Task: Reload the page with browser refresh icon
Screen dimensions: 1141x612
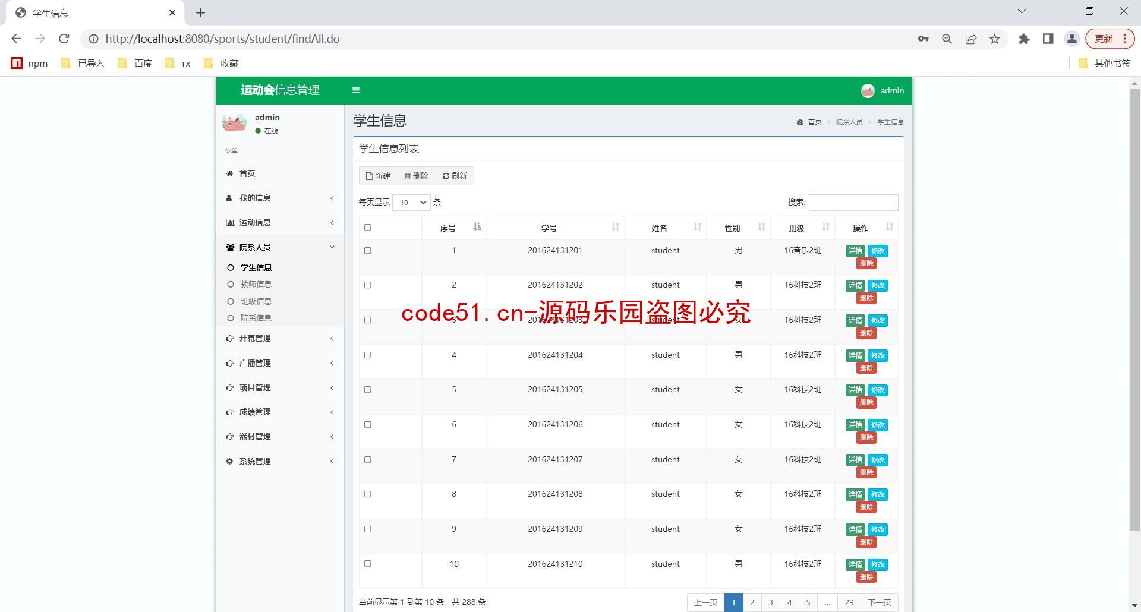Action: [x=64, y=39]
